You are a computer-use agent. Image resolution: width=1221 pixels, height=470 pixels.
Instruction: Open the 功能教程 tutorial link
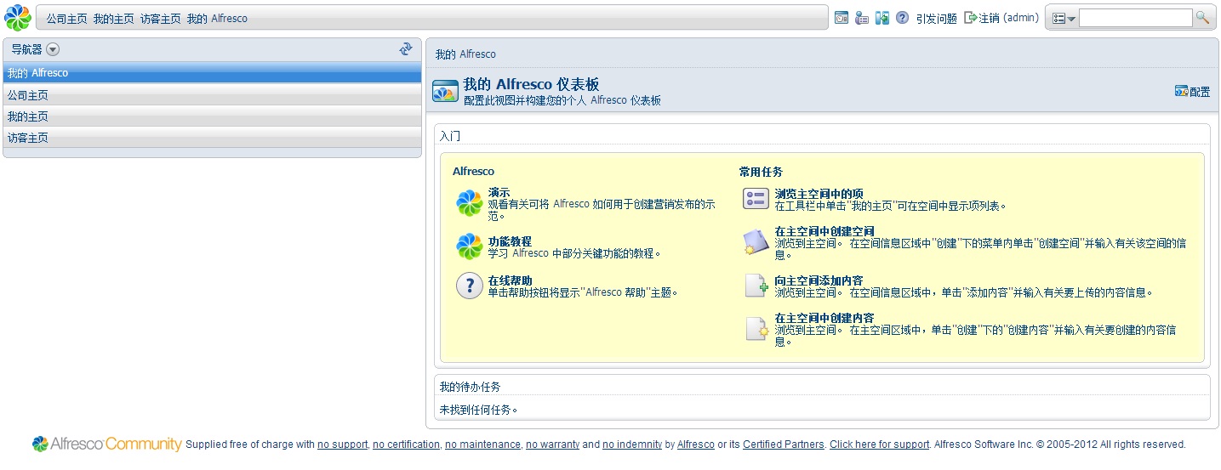click(x=510, y=241)
